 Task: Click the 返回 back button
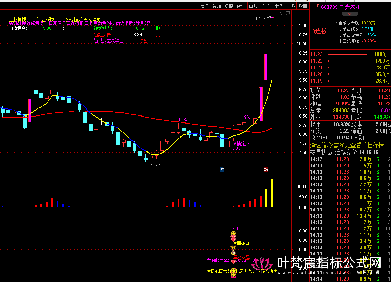click(x=303, y=6)
